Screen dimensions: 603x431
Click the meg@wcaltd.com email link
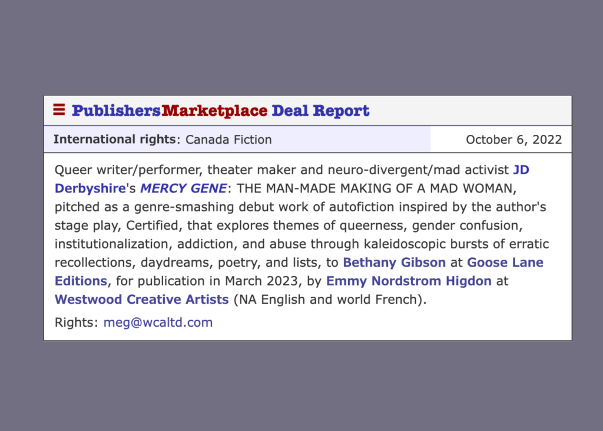click(158, 322)
